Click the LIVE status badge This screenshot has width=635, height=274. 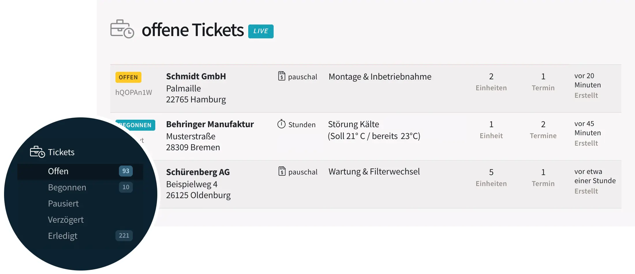(261, 31)
